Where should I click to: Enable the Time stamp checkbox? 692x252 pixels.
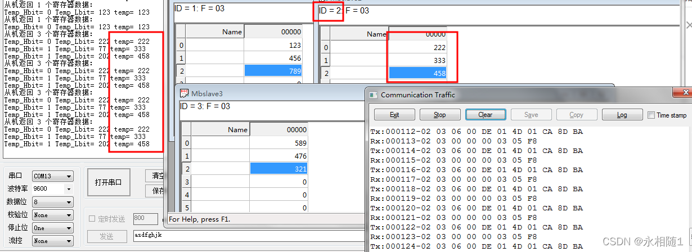coord(651,115)
